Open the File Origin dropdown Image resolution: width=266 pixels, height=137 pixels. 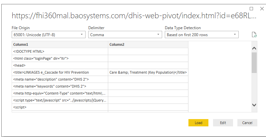(x=48, y=34)
